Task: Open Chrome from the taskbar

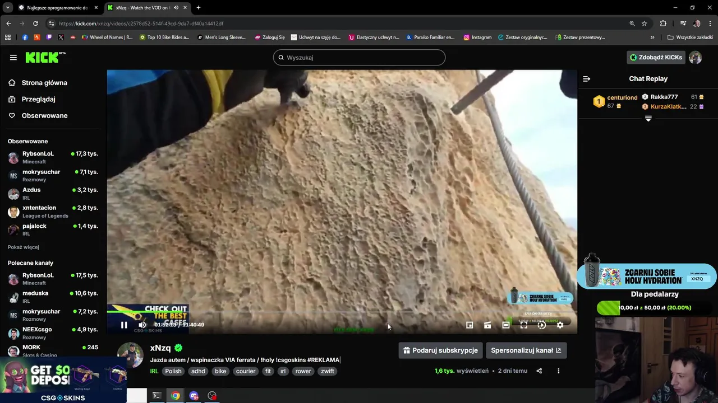Action: pos(176,396)
